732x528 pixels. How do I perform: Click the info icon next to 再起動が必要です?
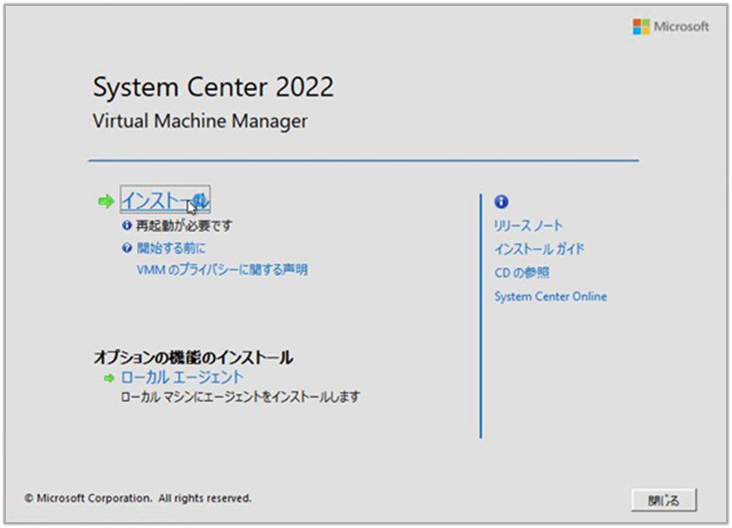pos(126,225)
